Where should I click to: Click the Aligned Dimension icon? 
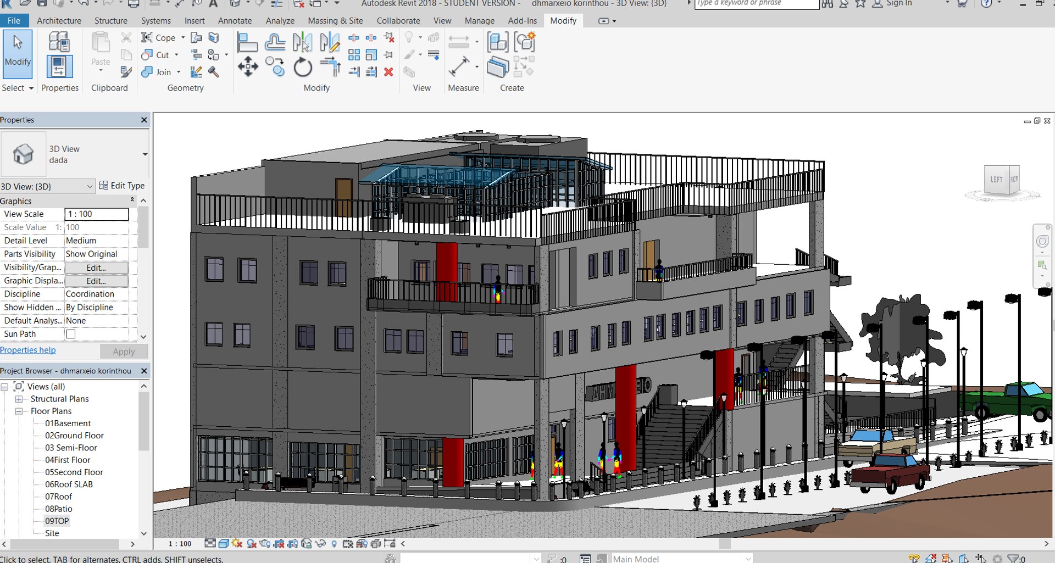coord(459,67)
